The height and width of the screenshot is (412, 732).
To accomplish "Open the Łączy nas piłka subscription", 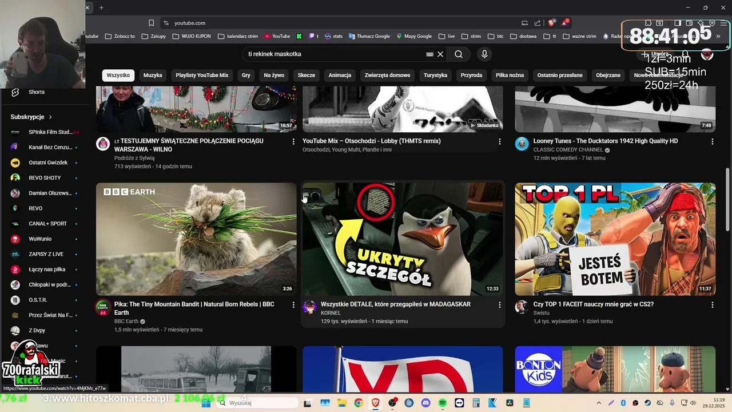I will (x=44, y=270).
